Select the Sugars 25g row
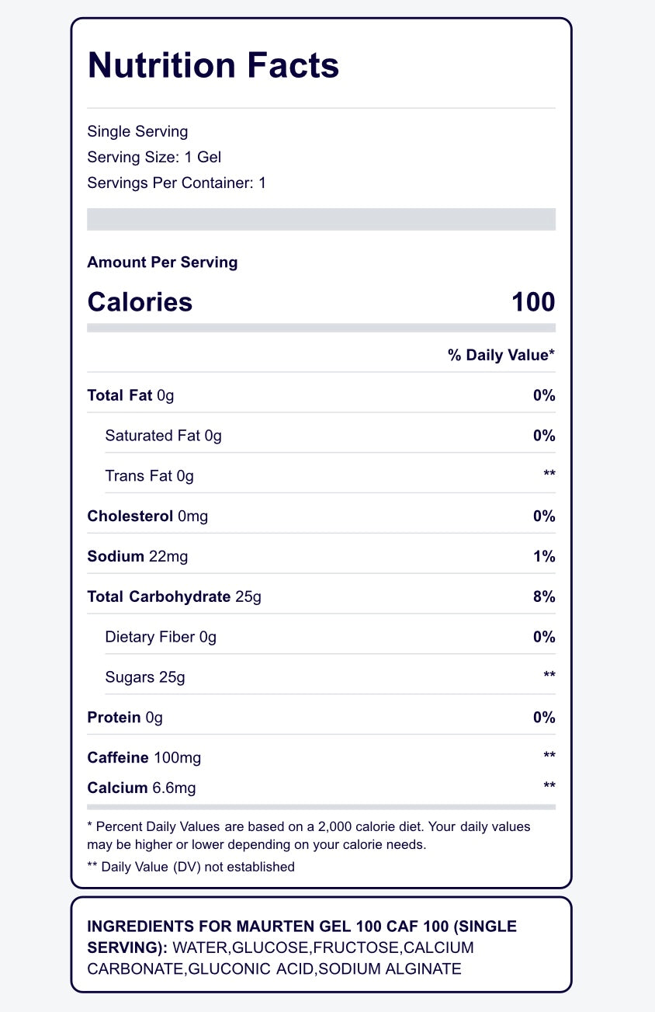 [321, 678]
